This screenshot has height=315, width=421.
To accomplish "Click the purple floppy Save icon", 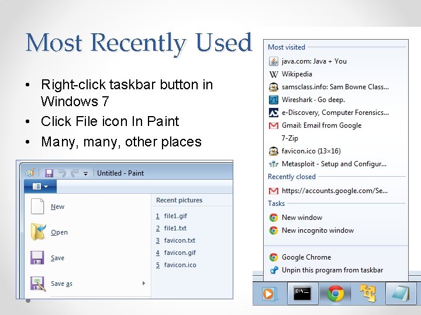I will click(37, 258).
